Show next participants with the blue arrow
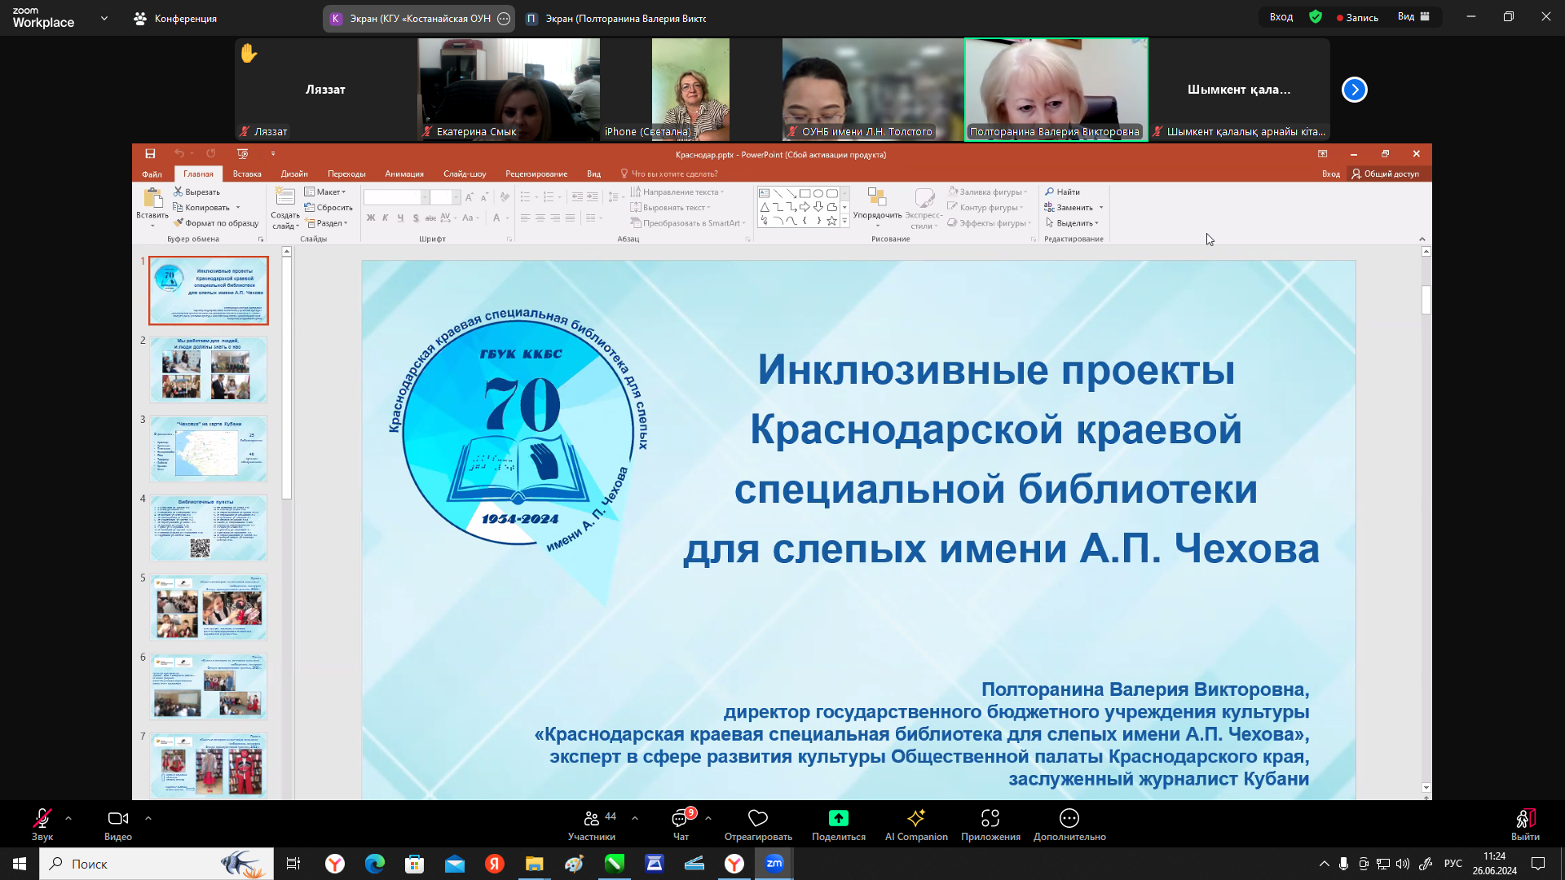 pos(1355,90)
